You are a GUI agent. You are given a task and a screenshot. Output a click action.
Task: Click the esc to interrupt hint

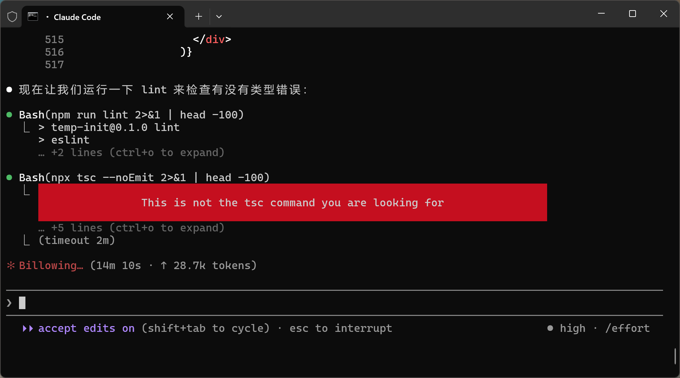click(x=341, y=328)
